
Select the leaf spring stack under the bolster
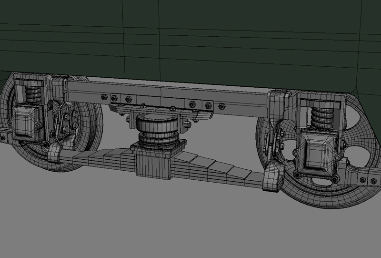[160, 165]
